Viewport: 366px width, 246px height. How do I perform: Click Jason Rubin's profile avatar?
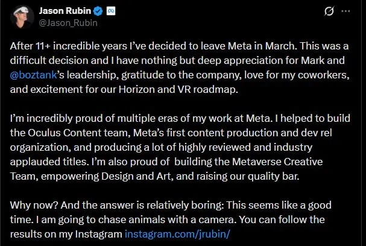click(x=22, y=17)
